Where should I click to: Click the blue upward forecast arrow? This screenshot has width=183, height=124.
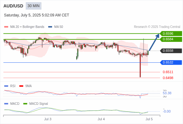[x=154, y=42]
